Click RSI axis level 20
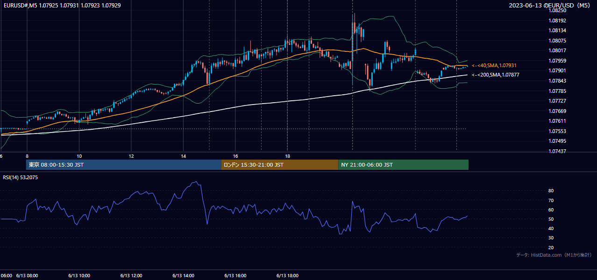Image resolution: width=597 pixels, height=280 pixels. [x=551, y=248]
